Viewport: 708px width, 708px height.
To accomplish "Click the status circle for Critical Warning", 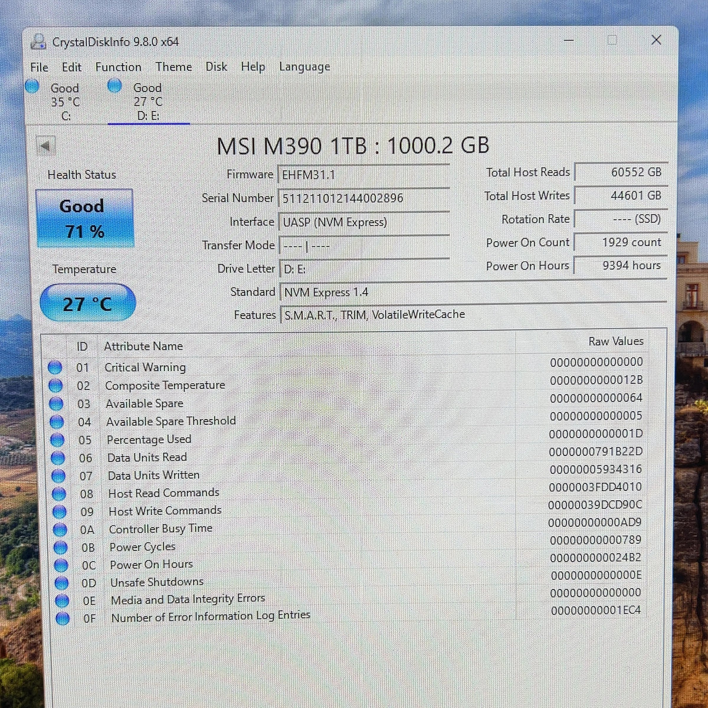I will point(55,368).
